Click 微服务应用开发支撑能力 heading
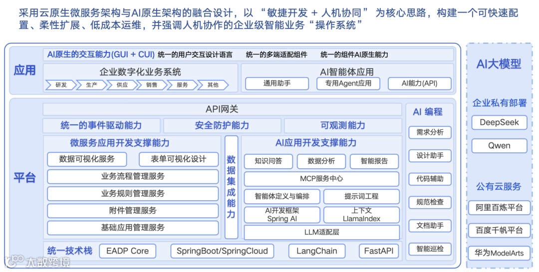539x272 pixels. pos(120,143)
